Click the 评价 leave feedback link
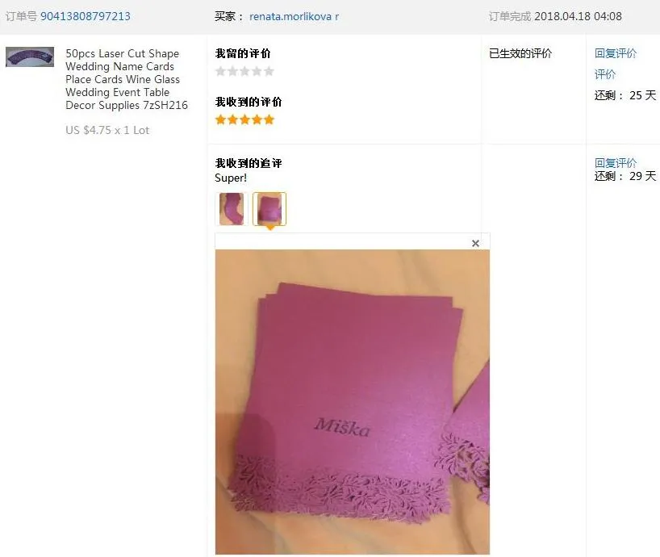Viewport: 660px width, 557px height. click(x=605, y=74)
